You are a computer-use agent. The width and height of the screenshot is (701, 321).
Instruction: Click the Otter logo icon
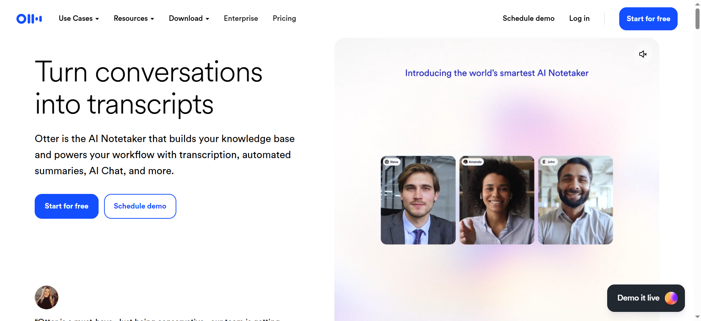click(x=29, y=19)
